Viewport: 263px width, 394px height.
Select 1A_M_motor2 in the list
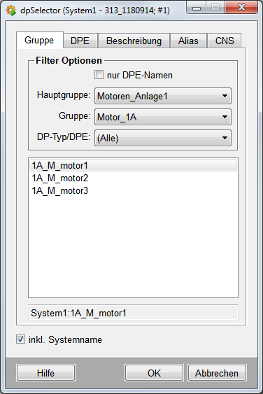[x=133, y=178]
